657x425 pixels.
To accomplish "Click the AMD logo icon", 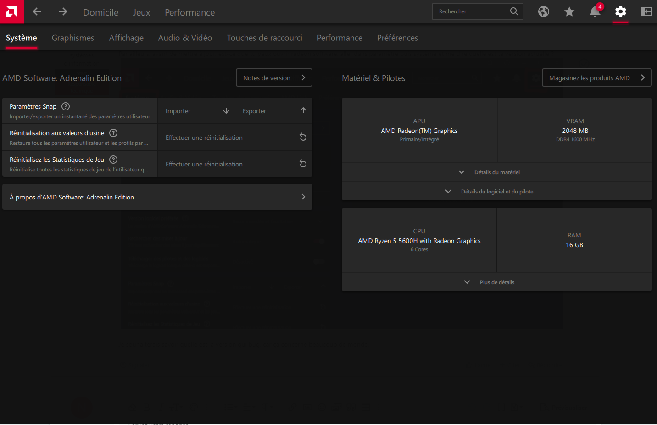I will (12, 11).
